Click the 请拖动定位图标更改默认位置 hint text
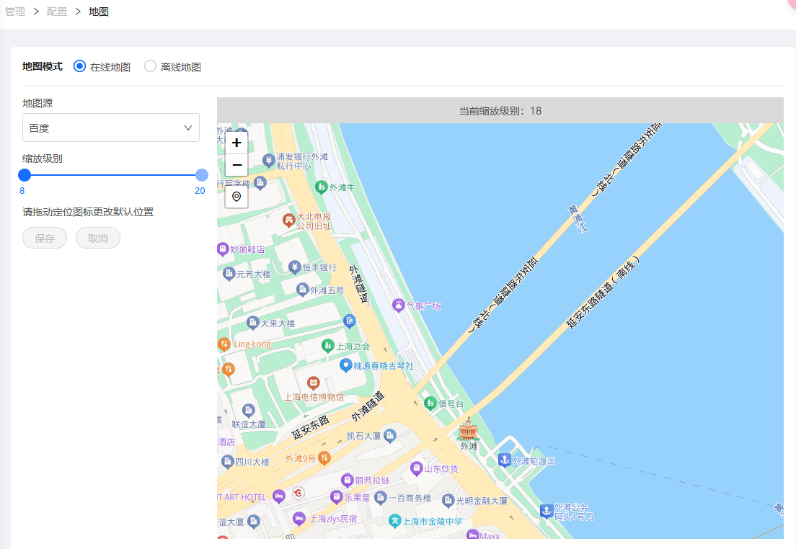Screen dimensions: 796x549 click(x=88, y=212)
